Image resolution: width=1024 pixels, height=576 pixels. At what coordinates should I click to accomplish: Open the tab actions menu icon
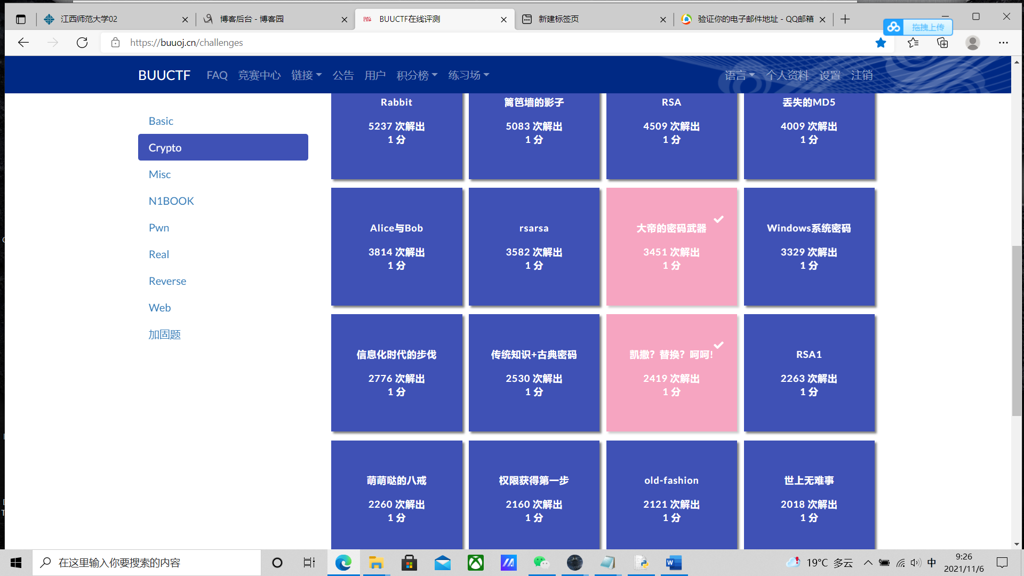pos(21,19)
